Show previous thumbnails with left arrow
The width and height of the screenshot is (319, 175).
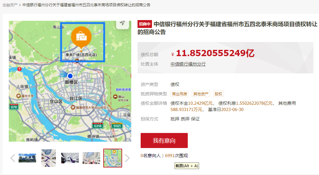point(13,158)
